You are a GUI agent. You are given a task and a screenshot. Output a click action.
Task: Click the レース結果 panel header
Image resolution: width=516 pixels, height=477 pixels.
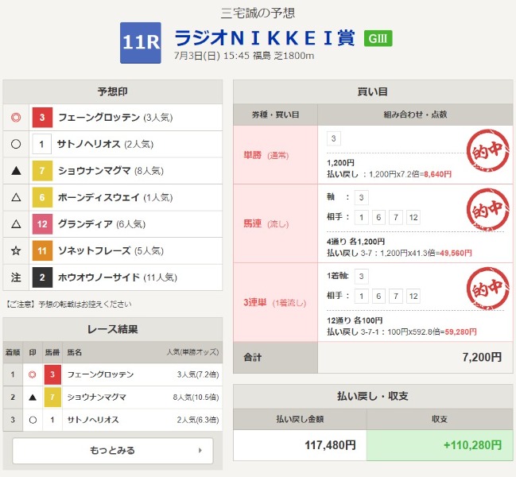click(x=113, y=329)
